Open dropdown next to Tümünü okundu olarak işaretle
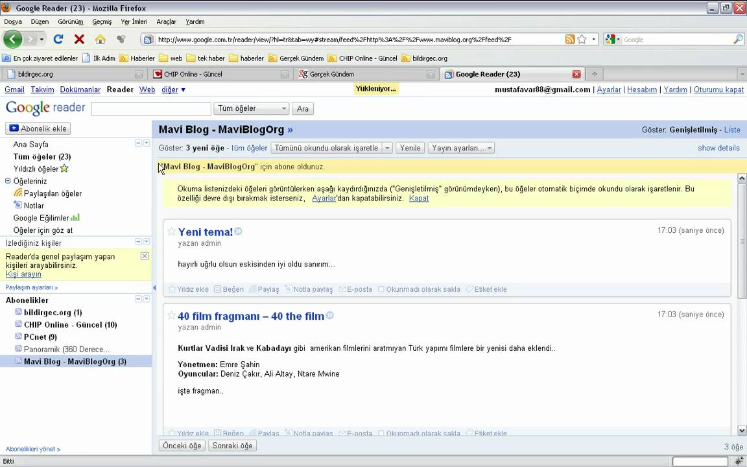The width and height of the screenshot is (747, 467). (387, 148)
